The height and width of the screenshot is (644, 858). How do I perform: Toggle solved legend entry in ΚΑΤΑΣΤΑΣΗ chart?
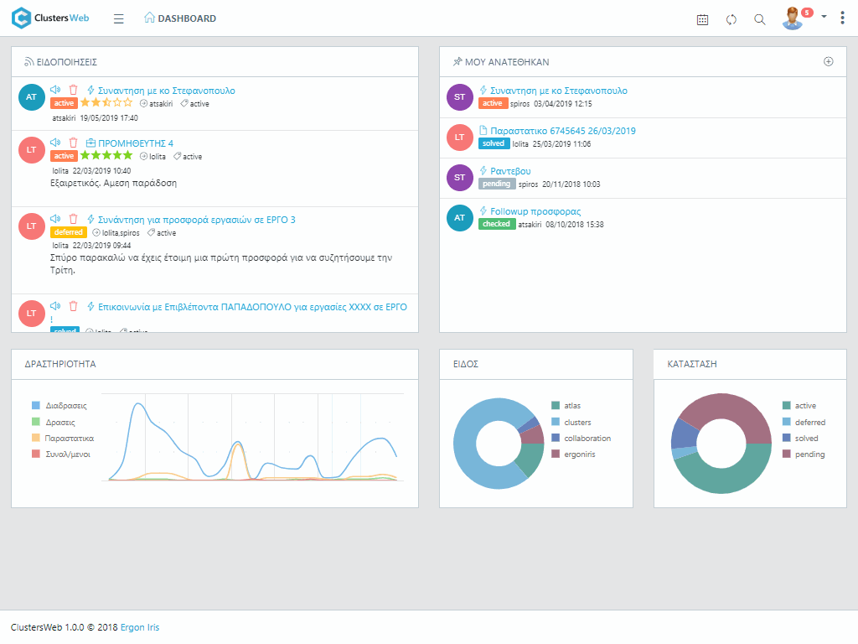point(800,438)
